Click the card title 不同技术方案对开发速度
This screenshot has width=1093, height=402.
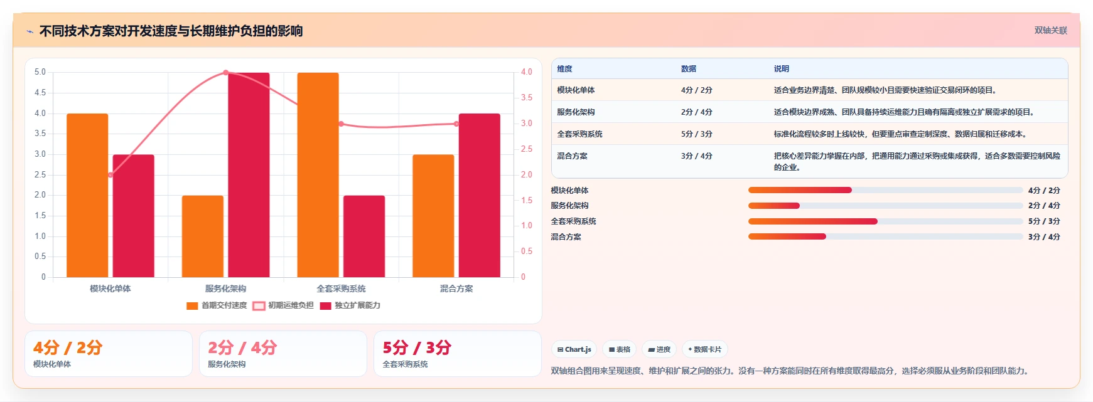(x=171, y=31)
